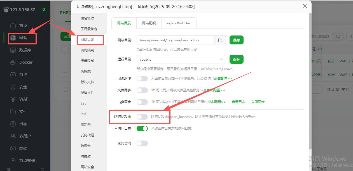Open the WAF globe icon in sidebar
The height and width of the screenshot is (171, 353).
pos(13,99)
